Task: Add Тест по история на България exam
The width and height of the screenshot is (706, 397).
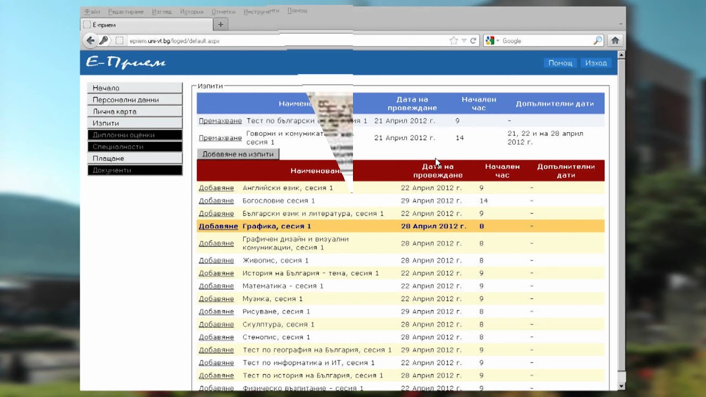Action: coord(216,375)
